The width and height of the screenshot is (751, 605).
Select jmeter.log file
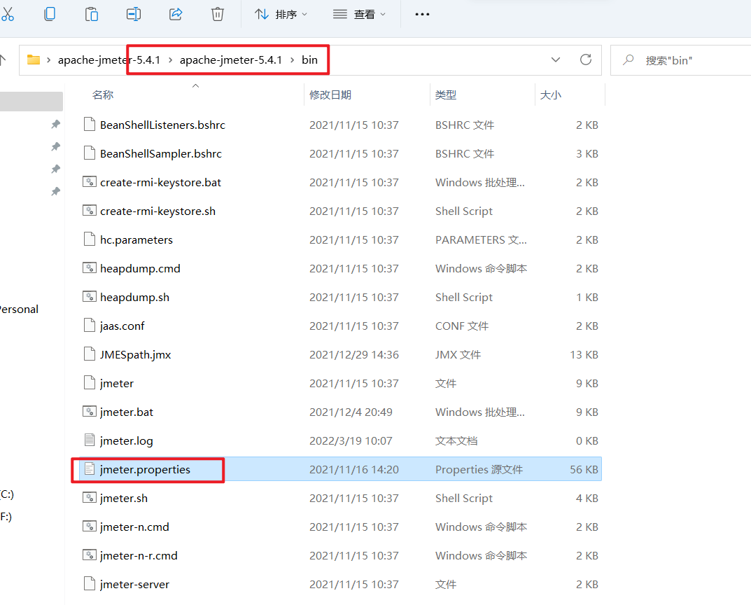(x=127, y=441)
